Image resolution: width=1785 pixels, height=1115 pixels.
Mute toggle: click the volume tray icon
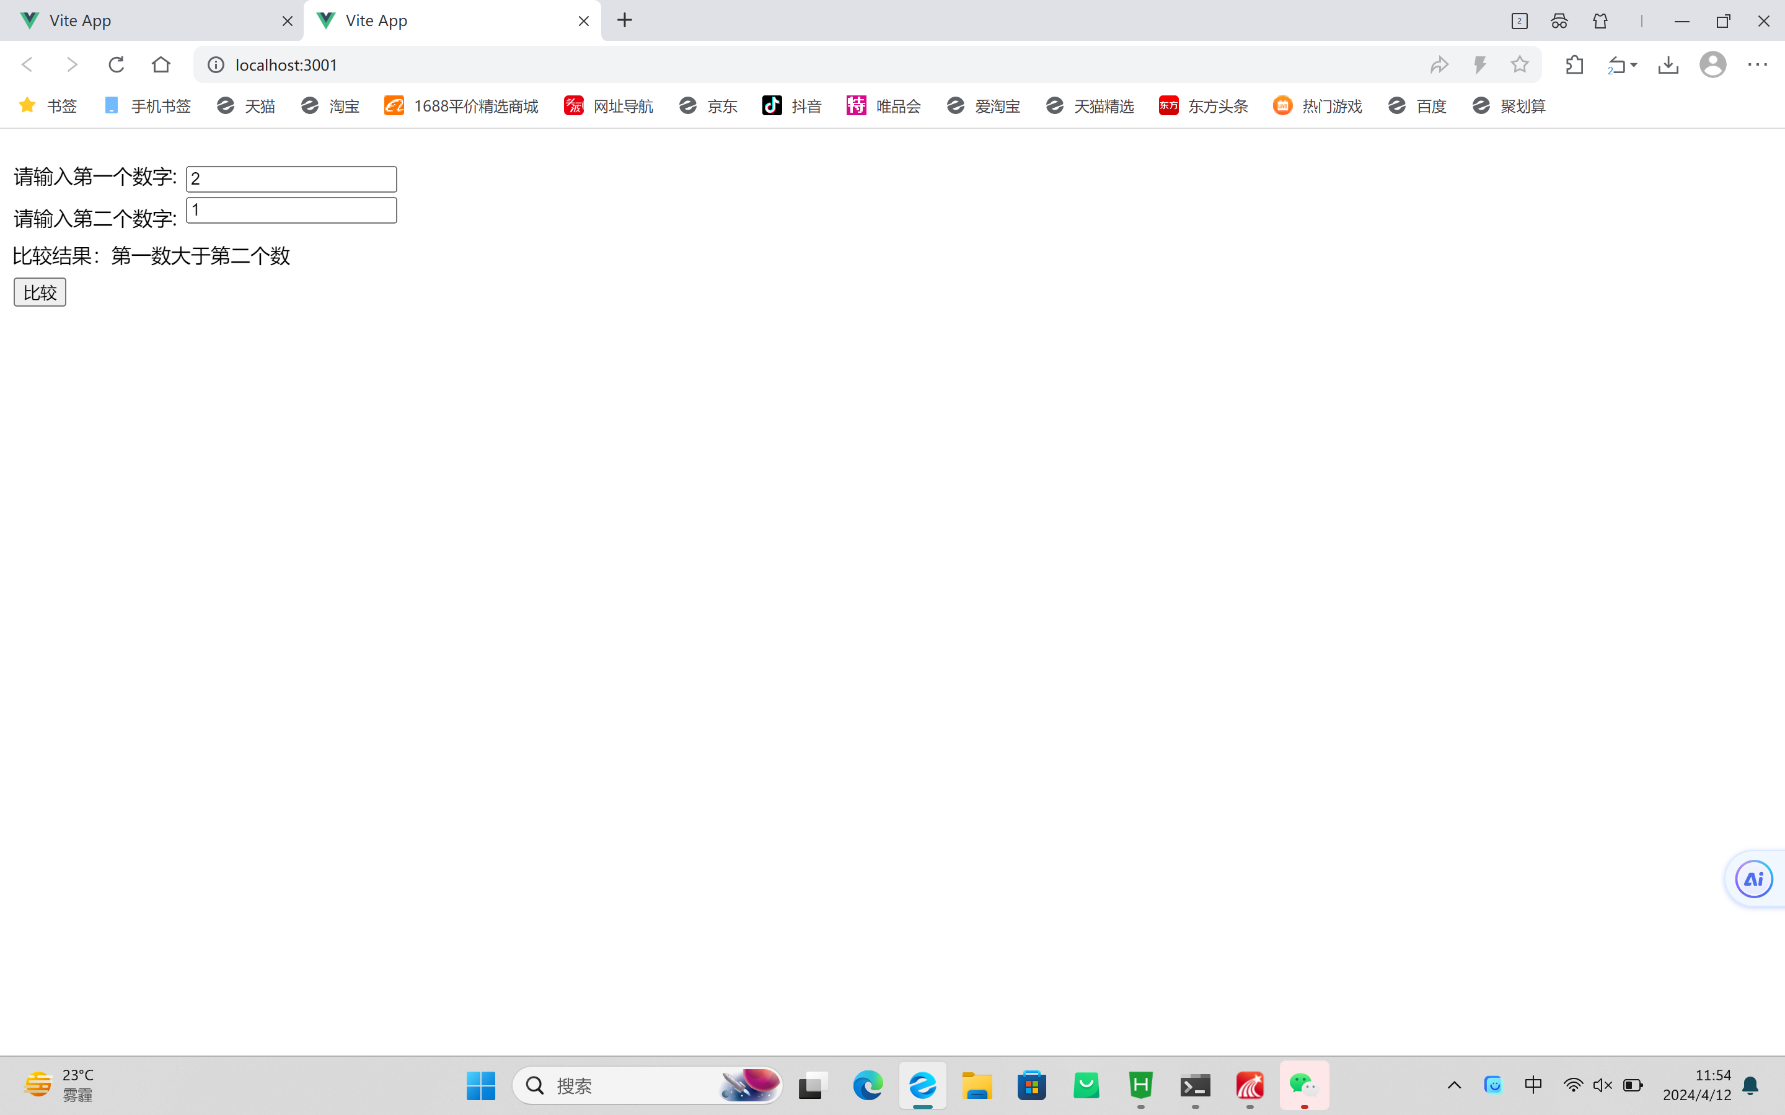click(x=1602, y=1085)
